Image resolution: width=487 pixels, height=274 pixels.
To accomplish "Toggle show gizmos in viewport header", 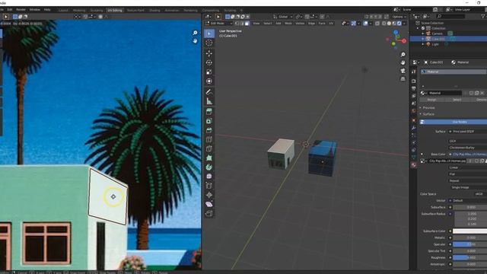I will point(354,24).
